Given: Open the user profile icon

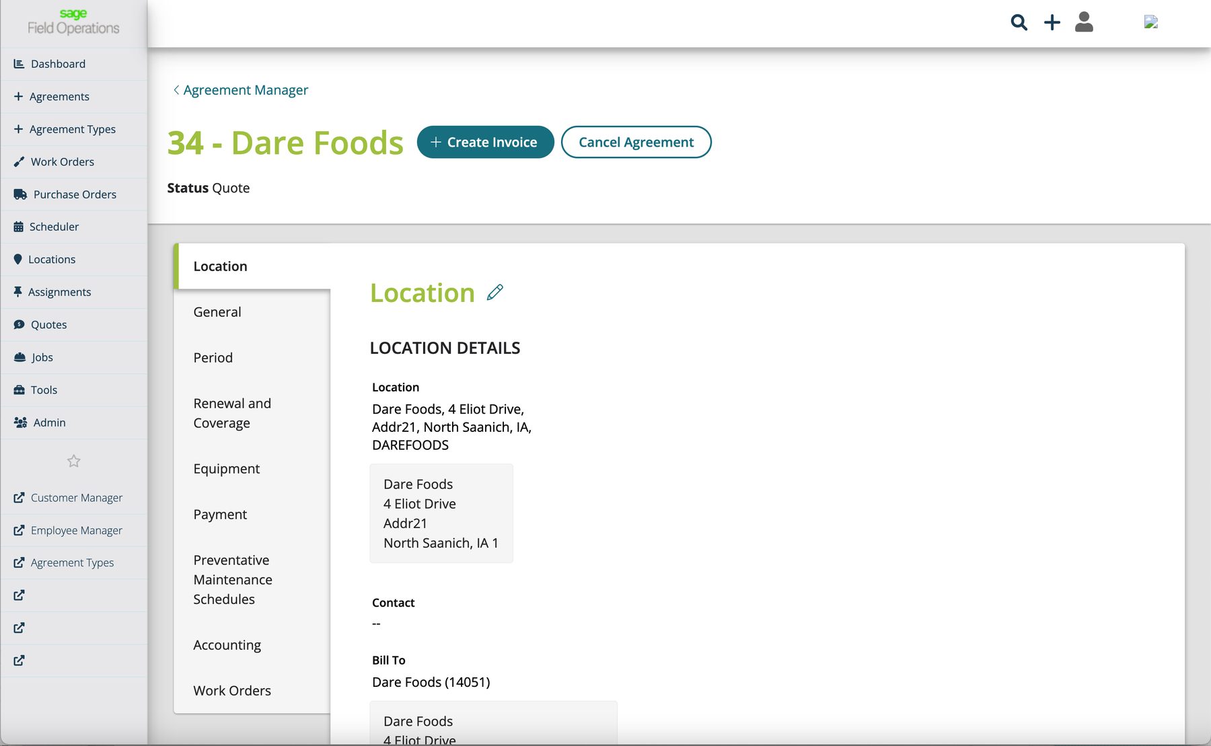Looking at the screenshot, I should point(1084,22).
